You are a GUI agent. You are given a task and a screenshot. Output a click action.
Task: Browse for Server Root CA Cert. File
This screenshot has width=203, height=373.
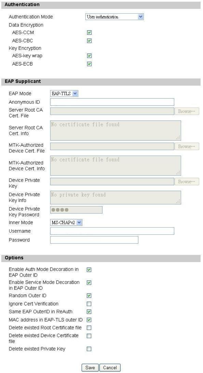pyautogui.click(x=187, y=111)
